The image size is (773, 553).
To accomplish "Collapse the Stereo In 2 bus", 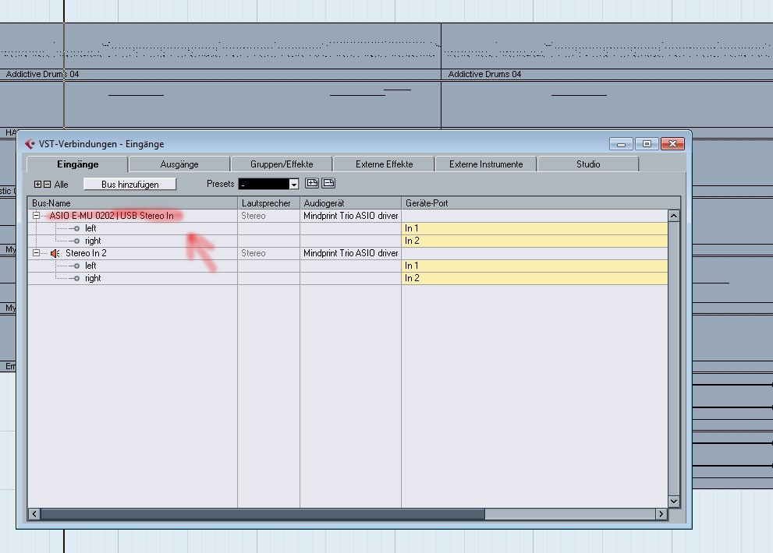I will click(x=36, y=253).
